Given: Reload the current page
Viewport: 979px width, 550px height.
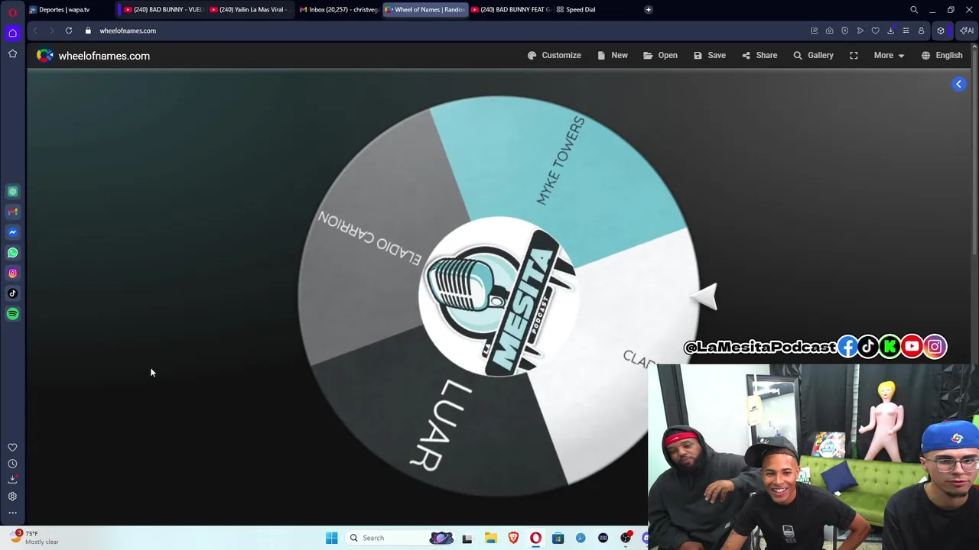Looking at the screenshot, I should pyautogui.click(x=68, y=31).
